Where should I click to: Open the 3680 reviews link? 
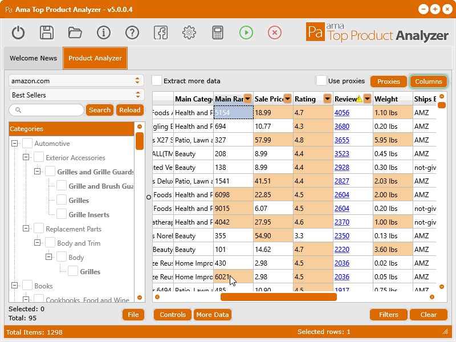point(341,126)
